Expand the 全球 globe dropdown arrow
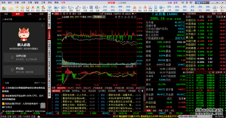The height and width of the screenshot is (118, 226). point(164,7)
